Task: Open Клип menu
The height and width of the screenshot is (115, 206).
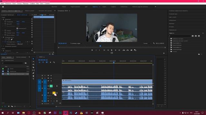Action: coord(14,4)
